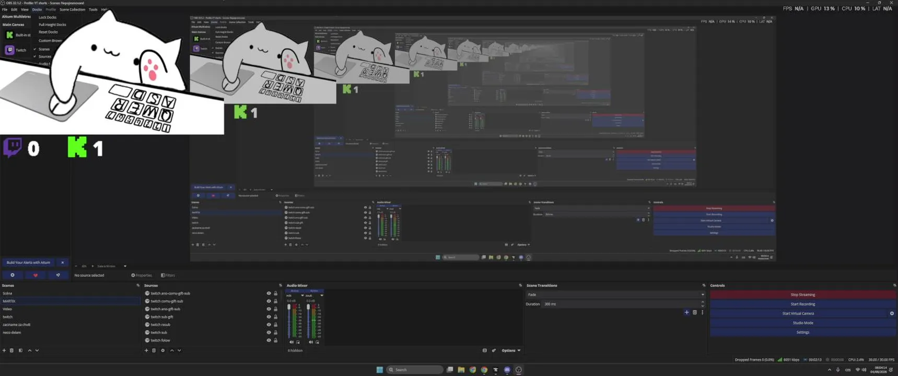Click the Duration stepper arrows
The image size is (898, 376).
(x=702, y=304)
